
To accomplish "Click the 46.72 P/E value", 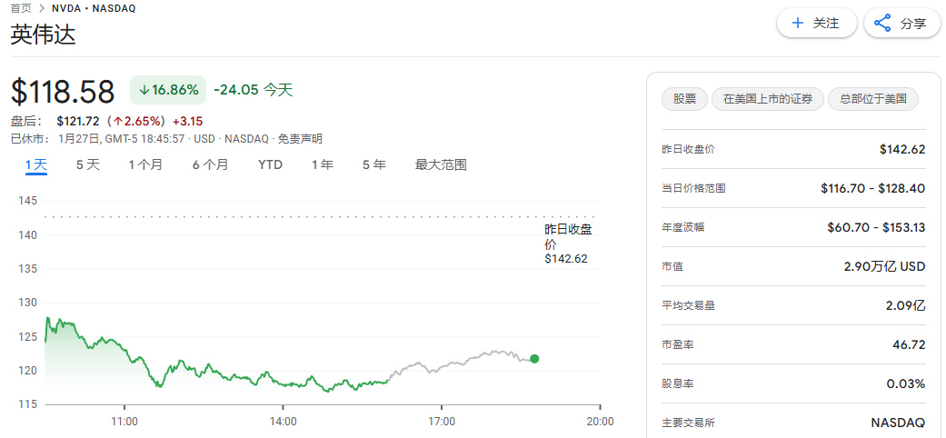I will (x=910, y=344).
